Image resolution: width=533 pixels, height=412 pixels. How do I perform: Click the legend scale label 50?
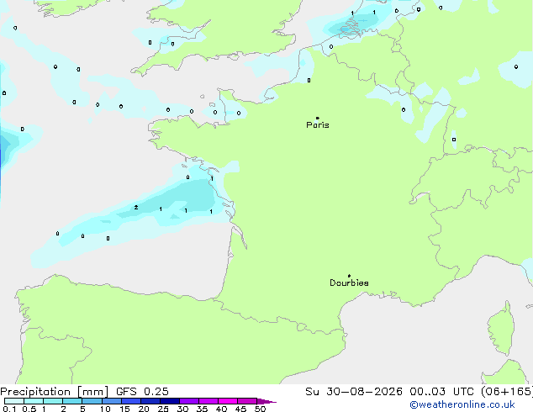click(260, 409)
